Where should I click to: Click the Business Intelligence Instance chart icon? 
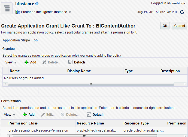coord(18,12)
